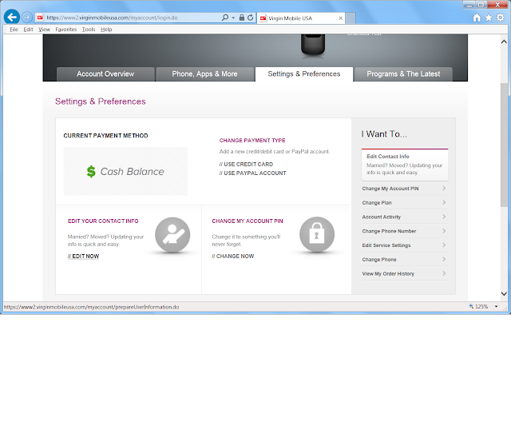Switch to the Account Overview tab
This screenshot has height=426, width=511.
click(105, 74)
